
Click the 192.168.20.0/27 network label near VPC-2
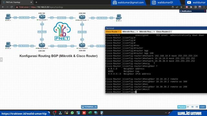[24, 46]
